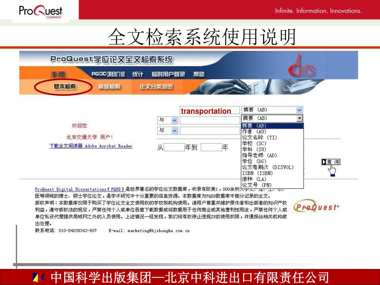Screen dimensions: 380x285
Task: Choose 学科 (SU) option
Action: click(272, 149)
